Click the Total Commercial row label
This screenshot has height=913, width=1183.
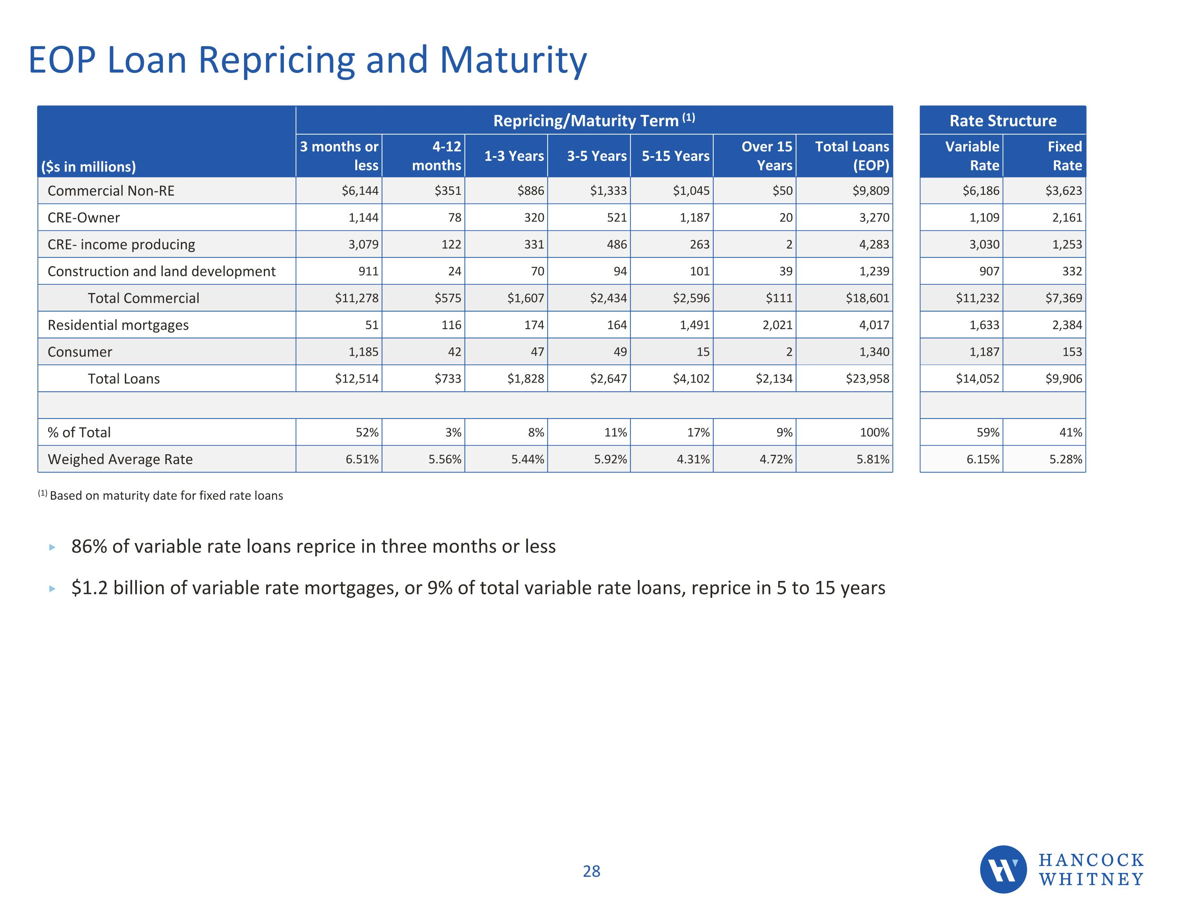tap(143, 298)
